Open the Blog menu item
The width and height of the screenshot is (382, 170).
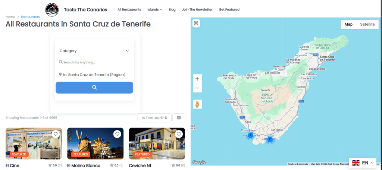172,10
